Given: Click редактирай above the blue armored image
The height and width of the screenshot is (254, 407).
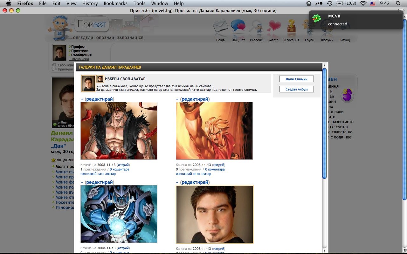Looking at the screenshot, I should tap(100, 182).
